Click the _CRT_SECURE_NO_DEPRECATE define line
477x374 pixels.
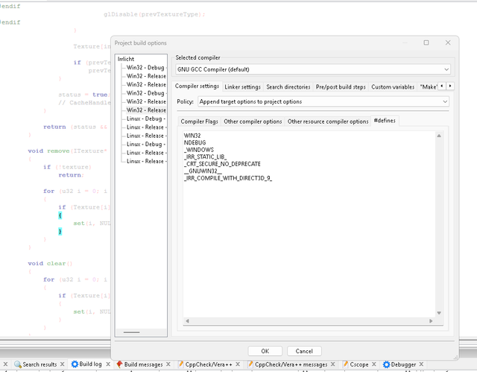pos(222,164)
